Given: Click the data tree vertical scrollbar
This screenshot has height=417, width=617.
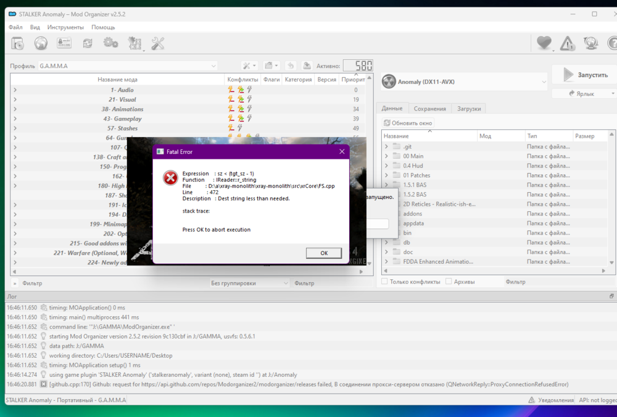Looking at the screenshot, I should pos(611,198).
